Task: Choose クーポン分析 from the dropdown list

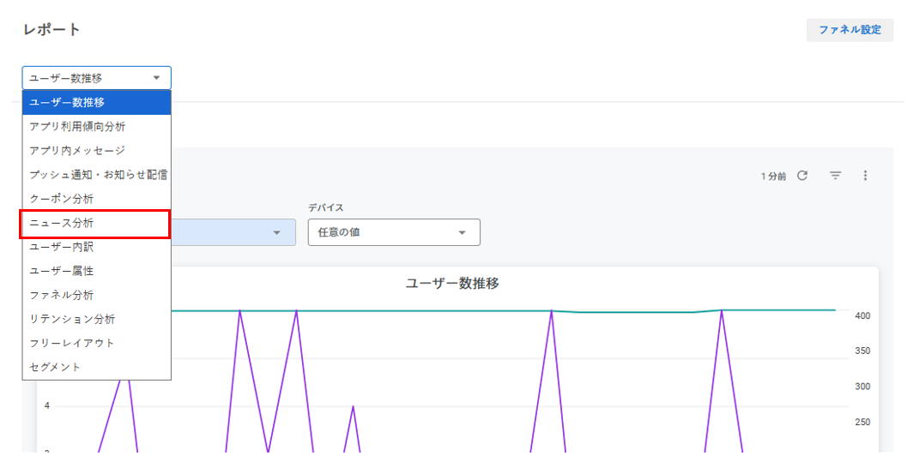Action: tap(97, 199)
